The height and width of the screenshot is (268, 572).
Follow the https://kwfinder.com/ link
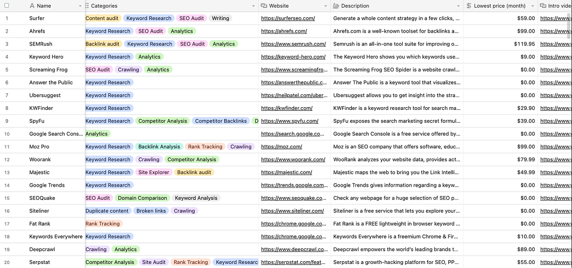(287, 108)
